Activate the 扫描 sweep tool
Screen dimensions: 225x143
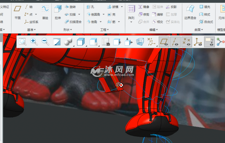[x=70, y=14]
